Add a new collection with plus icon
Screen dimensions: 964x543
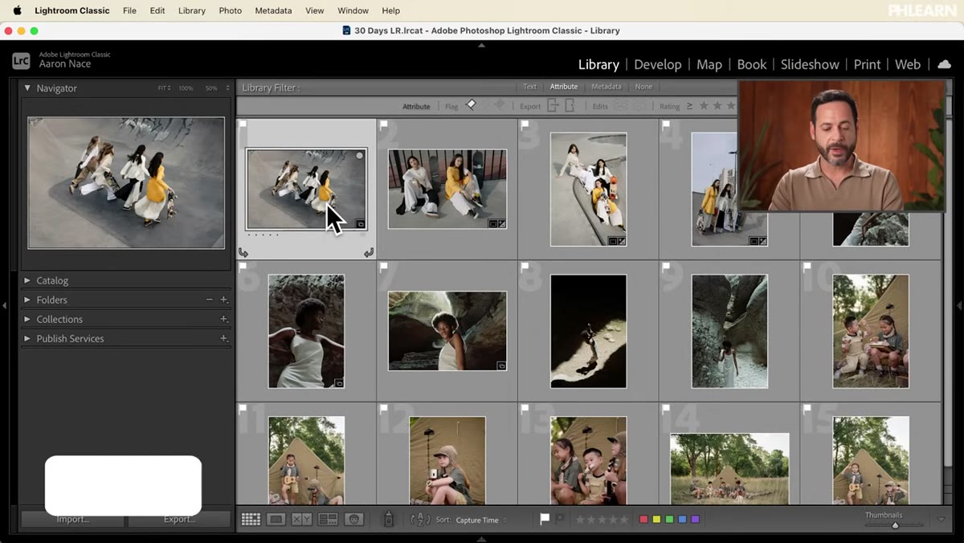(224, 319)
